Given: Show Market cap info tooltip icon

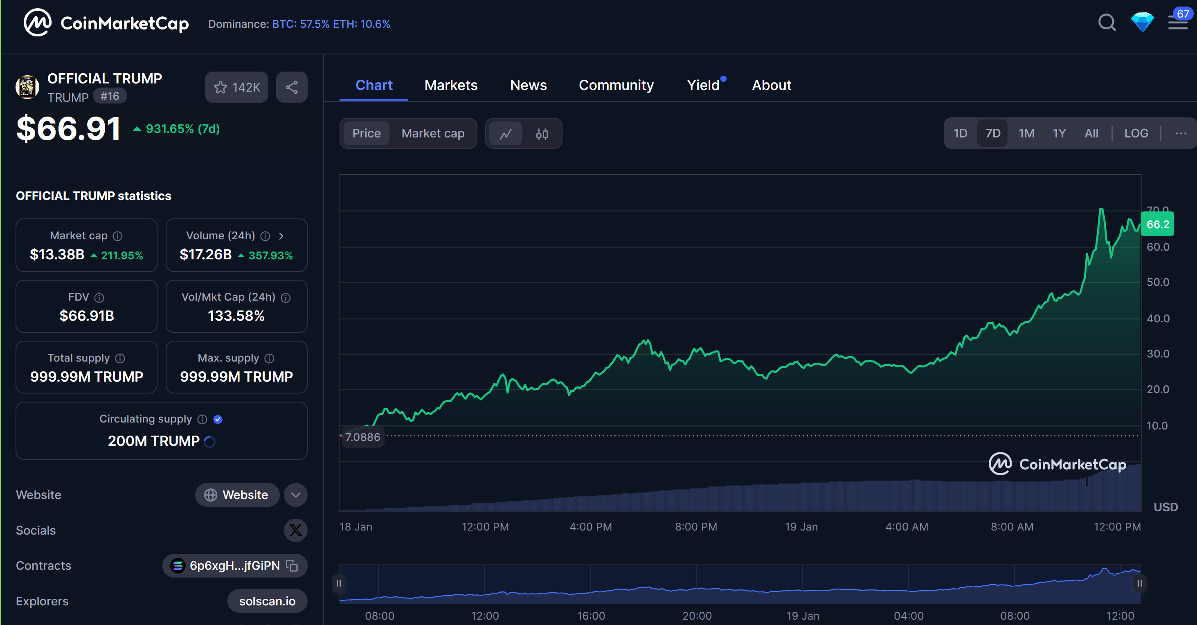Looking at the screenshot, I should pos(118,236).
